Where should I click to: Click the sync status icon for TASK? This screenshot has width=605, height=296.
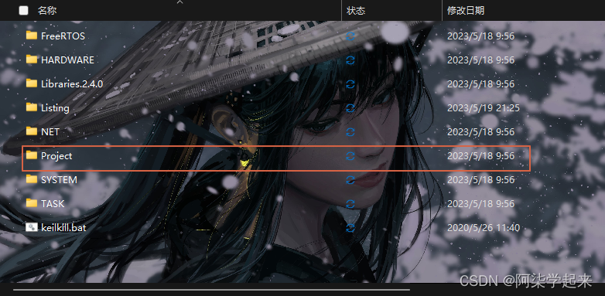[x=350, y=203]
